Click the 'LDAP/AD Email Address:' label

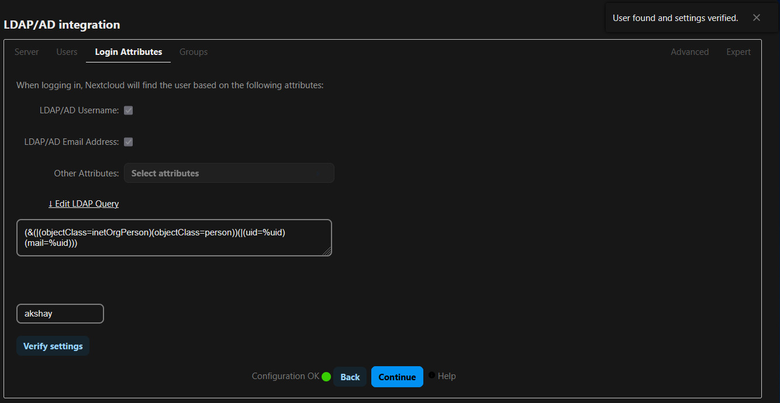(x=72, y=142)
